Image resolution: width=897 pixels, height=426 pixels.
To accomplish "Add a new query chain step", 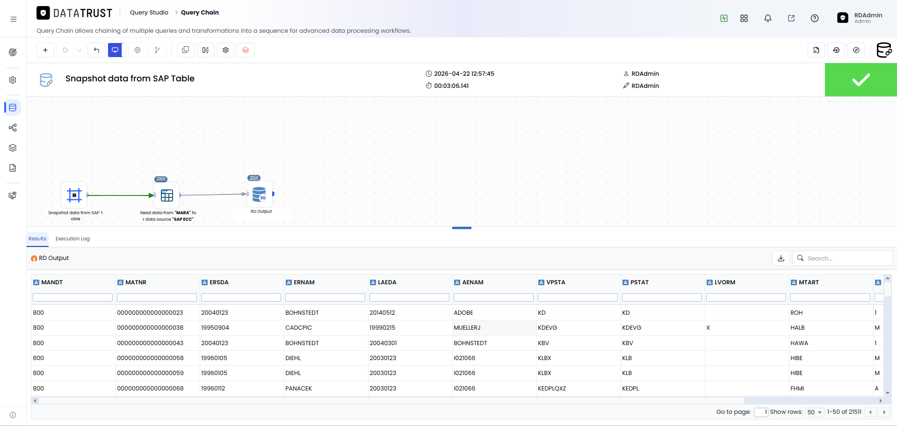I will [45, 50].
